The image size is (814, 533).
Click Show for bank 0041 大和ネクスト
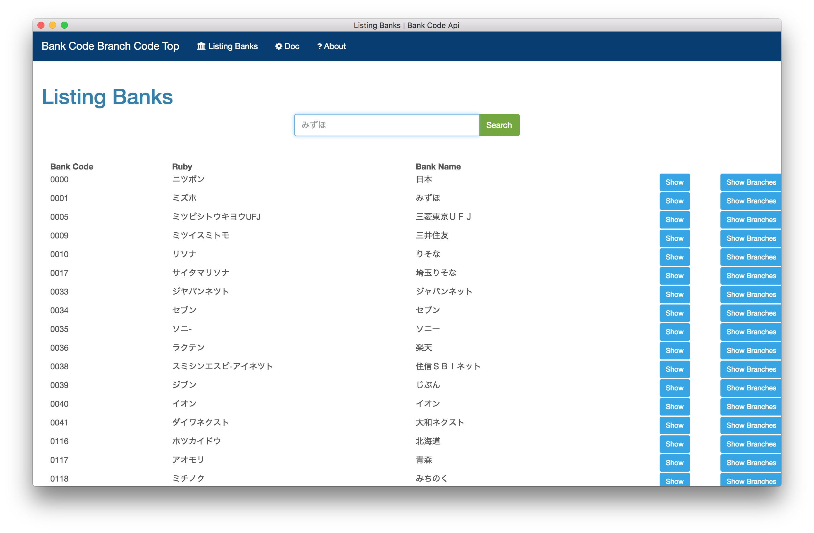pos(675,425)
